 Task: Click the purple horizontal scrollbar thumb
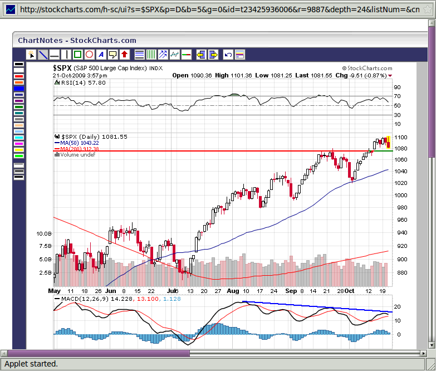99,354
